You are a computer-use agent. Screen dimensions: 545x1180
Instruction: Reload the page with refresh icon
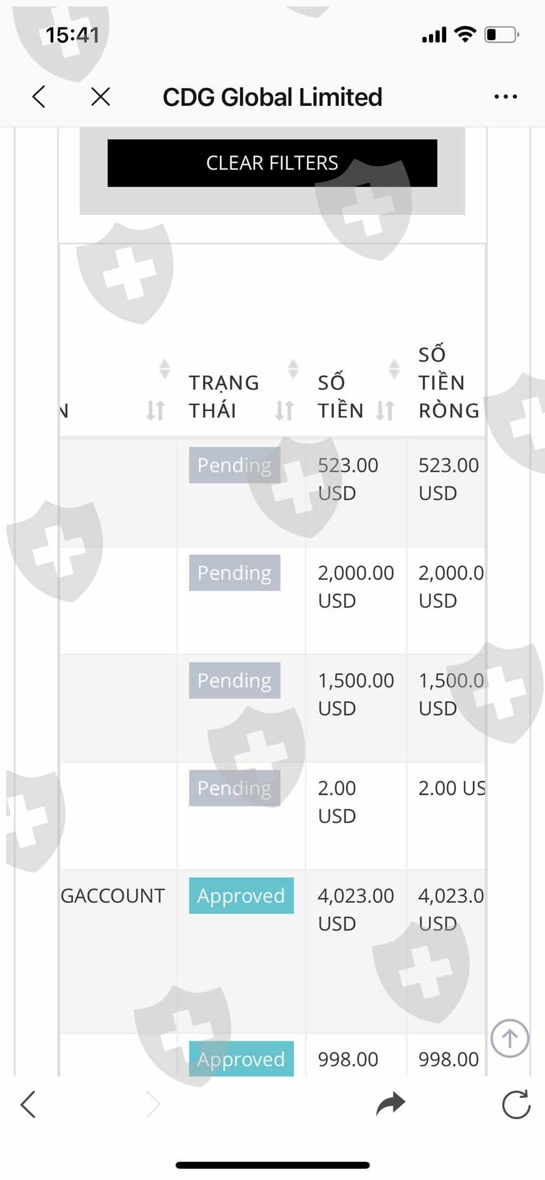coord(516,1104)
